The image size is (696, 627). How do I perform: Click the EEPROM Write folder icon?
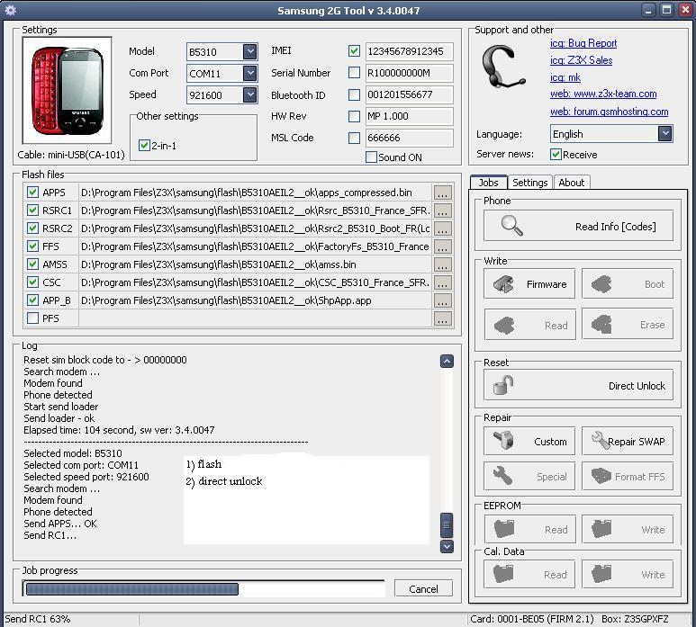601,529
